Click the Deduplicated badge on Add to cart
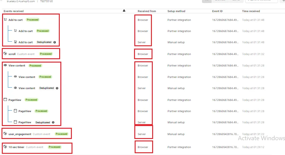This screenshot has height=155, width=285. [x=44, y=42]
